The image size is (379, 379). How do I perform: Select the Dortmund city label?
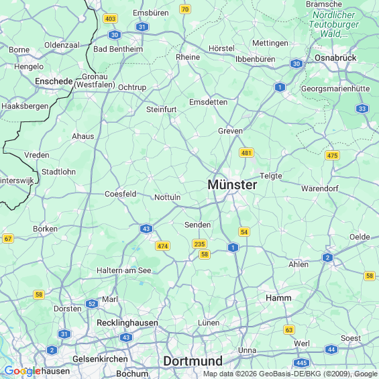coord(193,362)
